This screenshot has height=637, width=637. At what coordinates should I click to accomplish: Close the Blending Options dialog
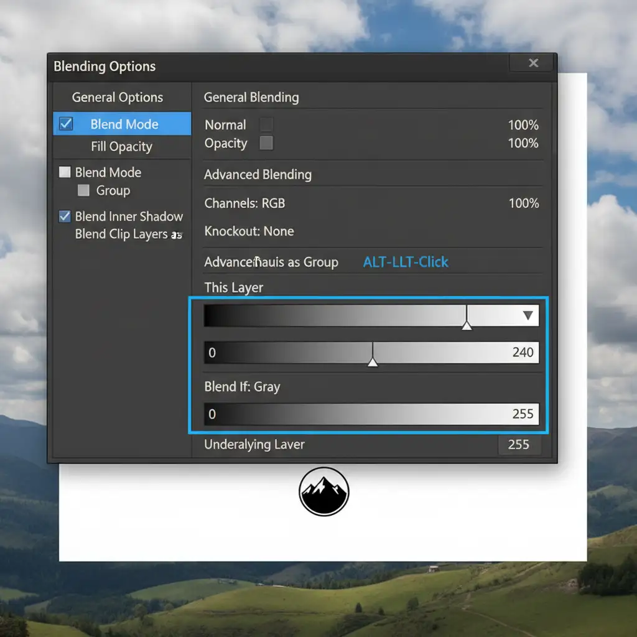[x=533, y=63]
